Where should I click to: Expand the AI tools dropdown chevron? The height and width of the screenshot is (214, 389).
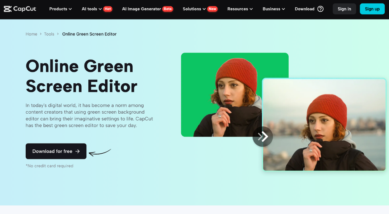pyautogui.click(x=100, y=9)
